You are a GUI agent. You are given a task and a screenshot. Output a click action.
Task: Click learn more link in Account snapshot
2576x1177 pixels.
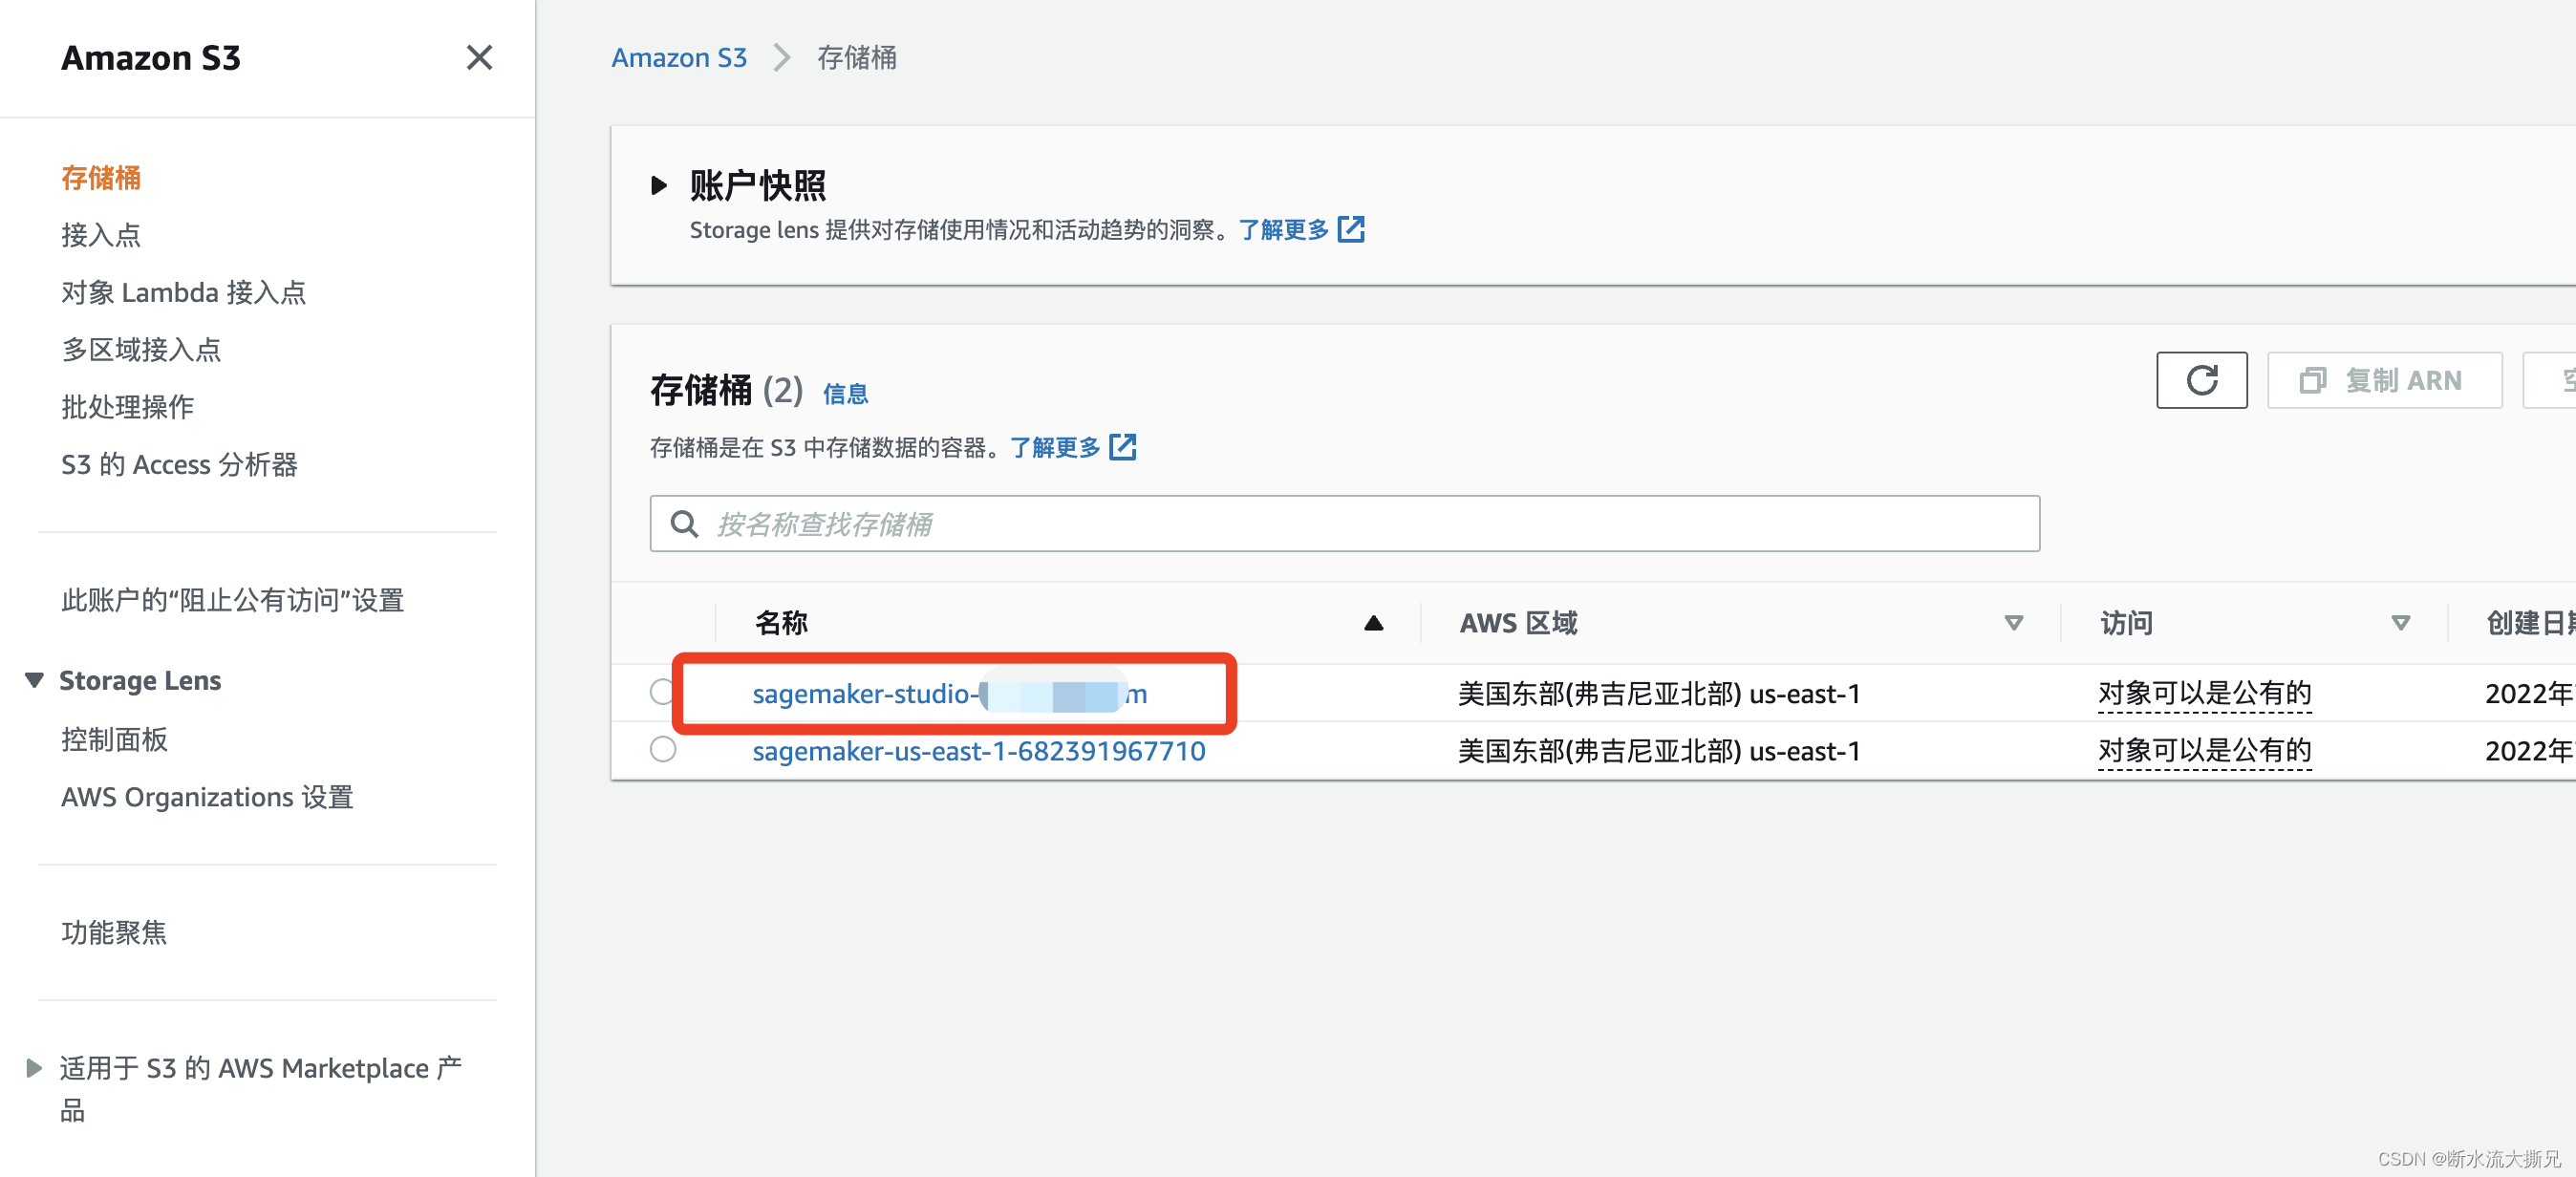point(1283,230)
